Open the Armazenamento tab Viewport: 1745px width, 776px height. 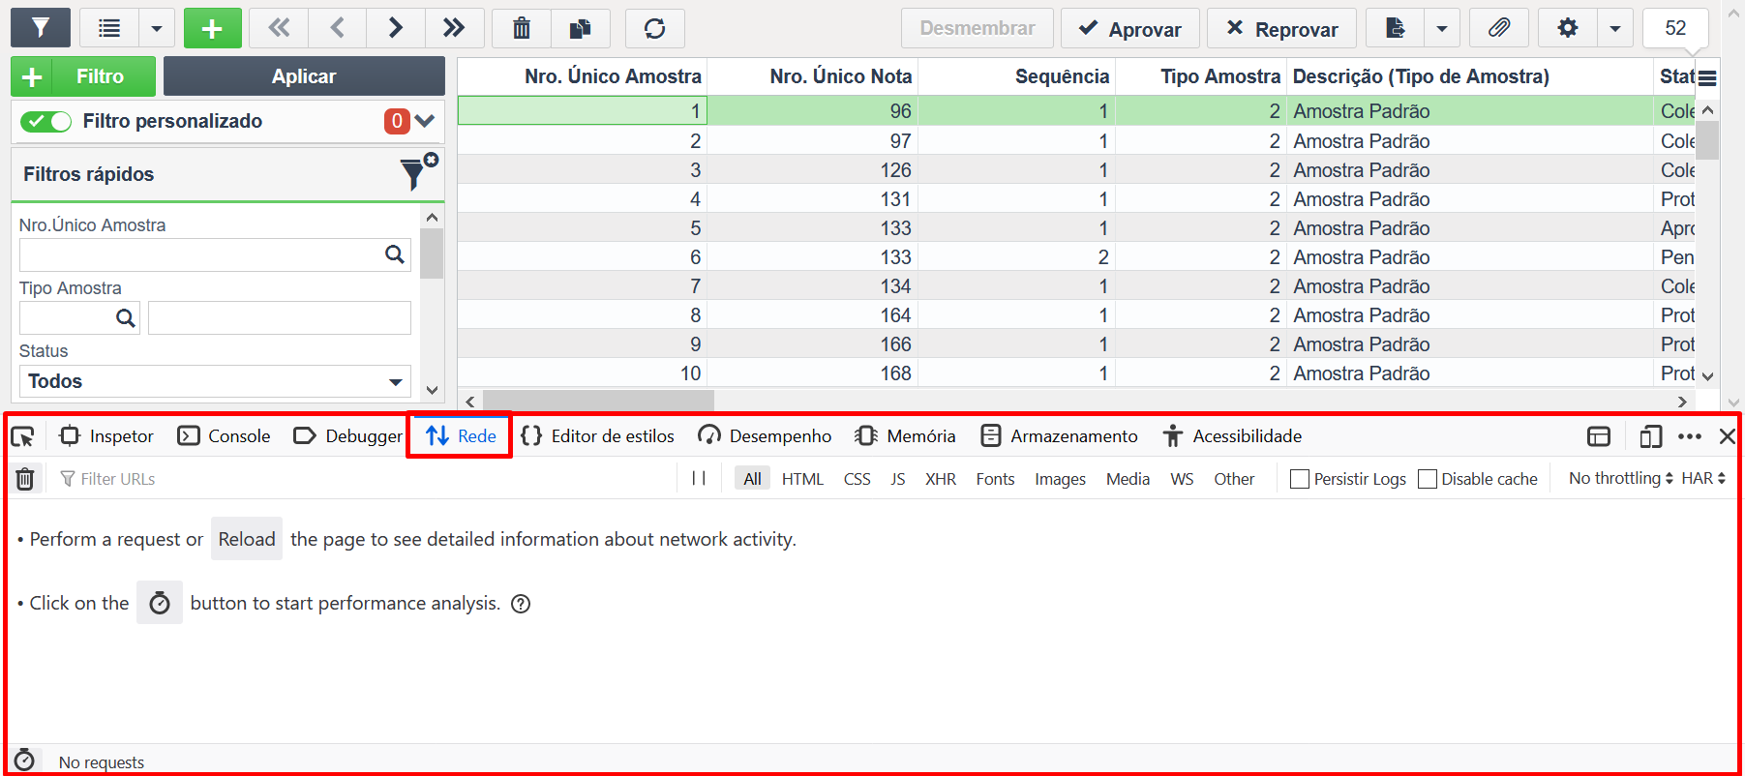1059,436
